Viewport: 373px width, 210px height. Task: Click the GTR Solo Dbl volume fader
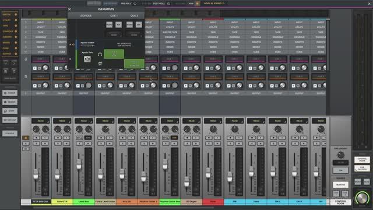(36, 174)
